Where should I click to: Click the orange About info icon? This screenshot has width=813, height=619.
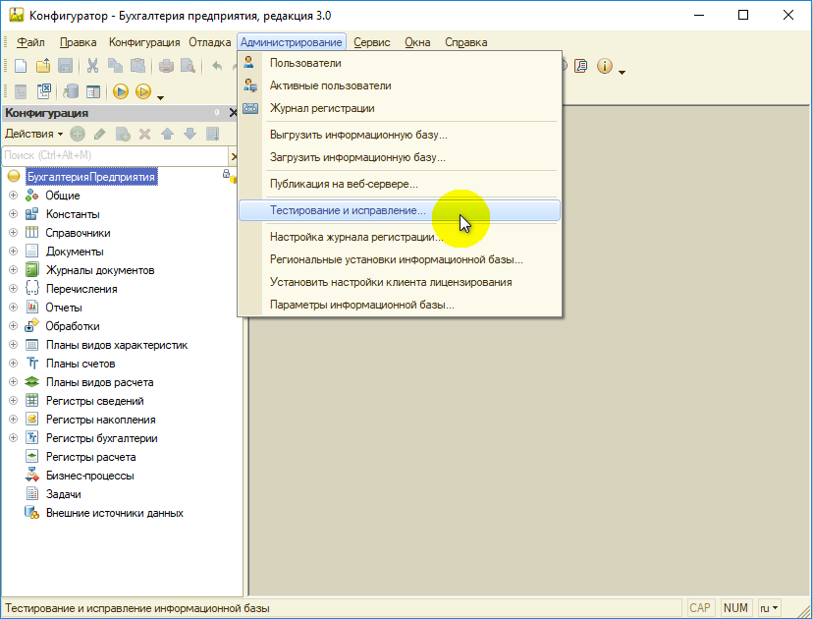[604, 66]
